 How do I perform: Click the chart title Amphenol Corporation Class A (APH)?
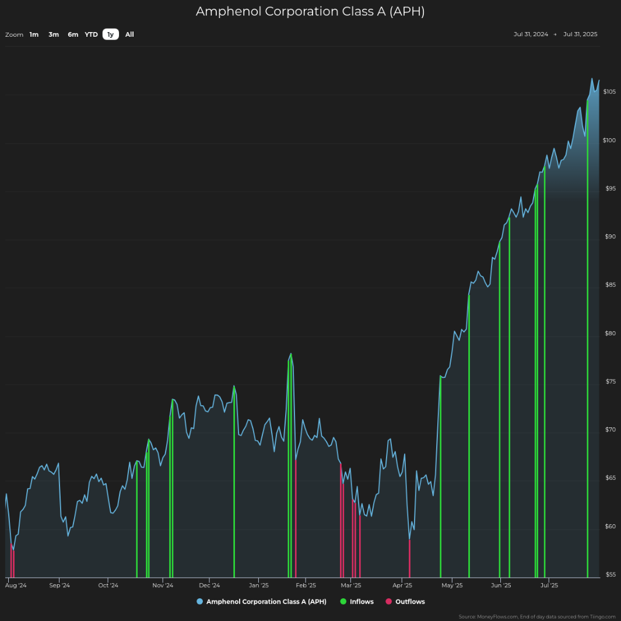coord(310,11)
